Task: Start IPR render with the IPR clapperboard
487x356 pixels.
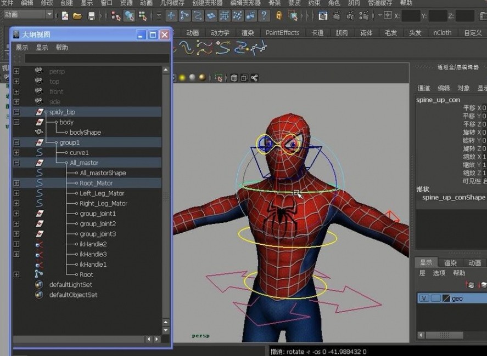Action: point(350,15)
